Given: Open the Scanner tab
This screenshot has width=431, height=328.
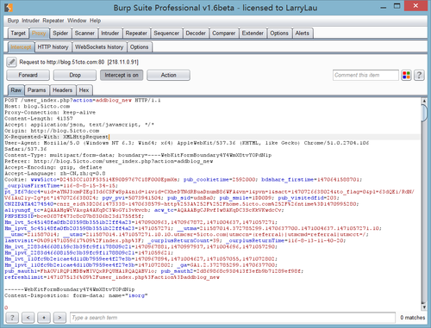Looking at the screenshot, I should click(x=84, y=34).
